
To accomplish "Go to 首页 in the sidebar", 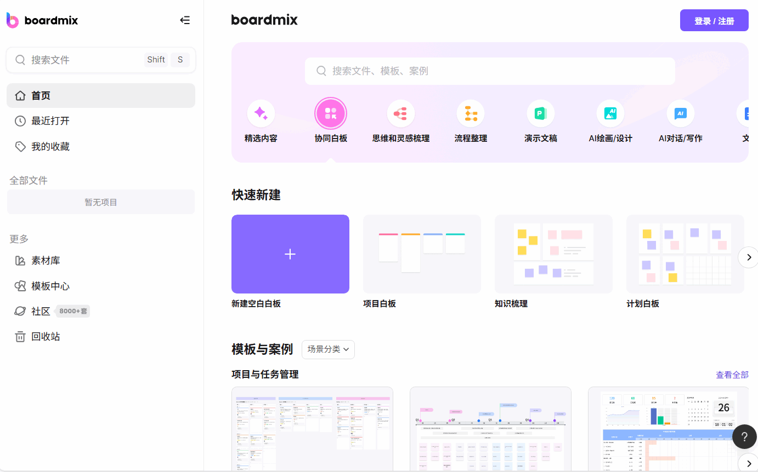I will [101, 96].
